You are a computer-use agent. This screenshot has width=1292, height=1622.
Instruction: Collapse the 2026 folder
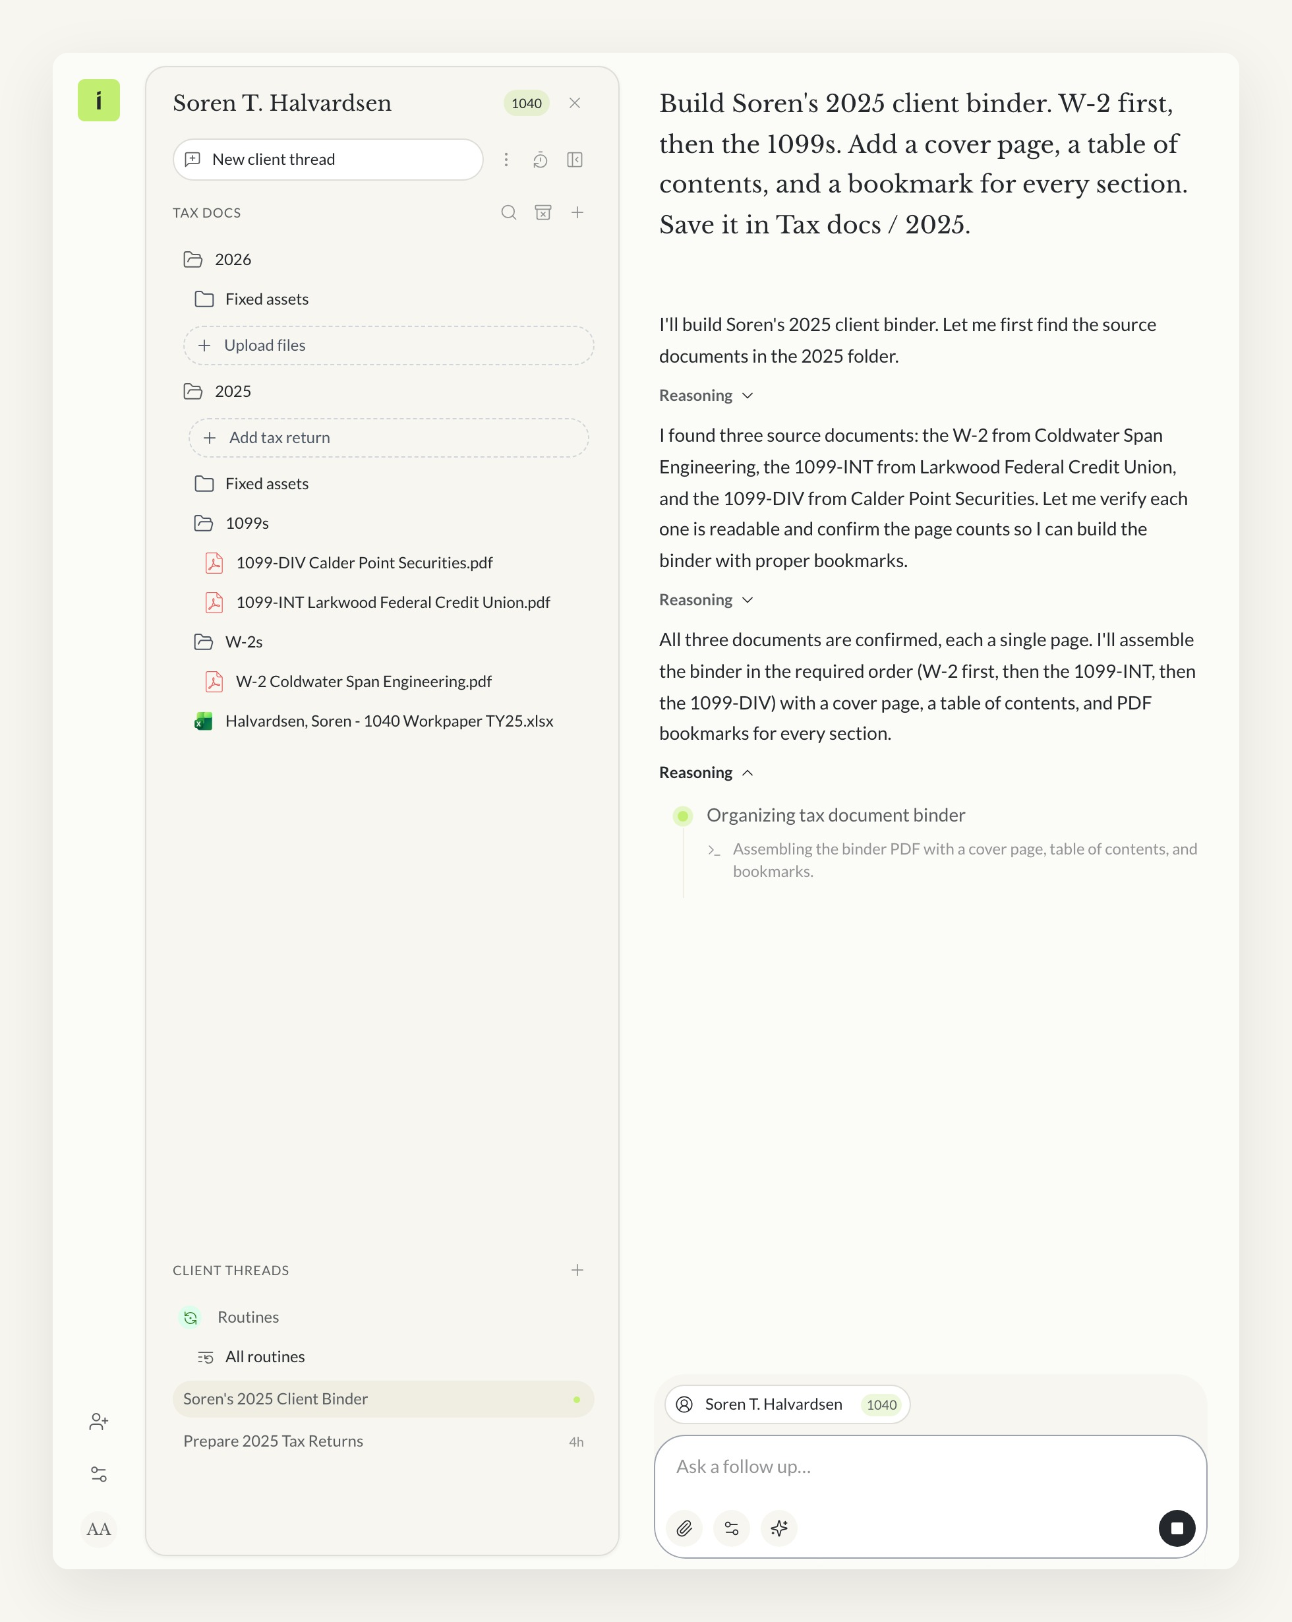(x=218, y=260)
